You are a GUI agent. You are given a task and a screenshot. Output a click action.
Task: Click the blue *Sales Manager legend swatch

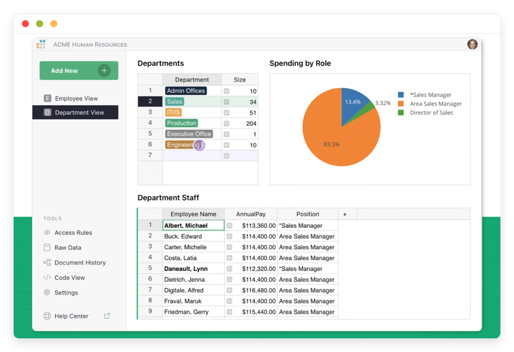coord(401,95)
